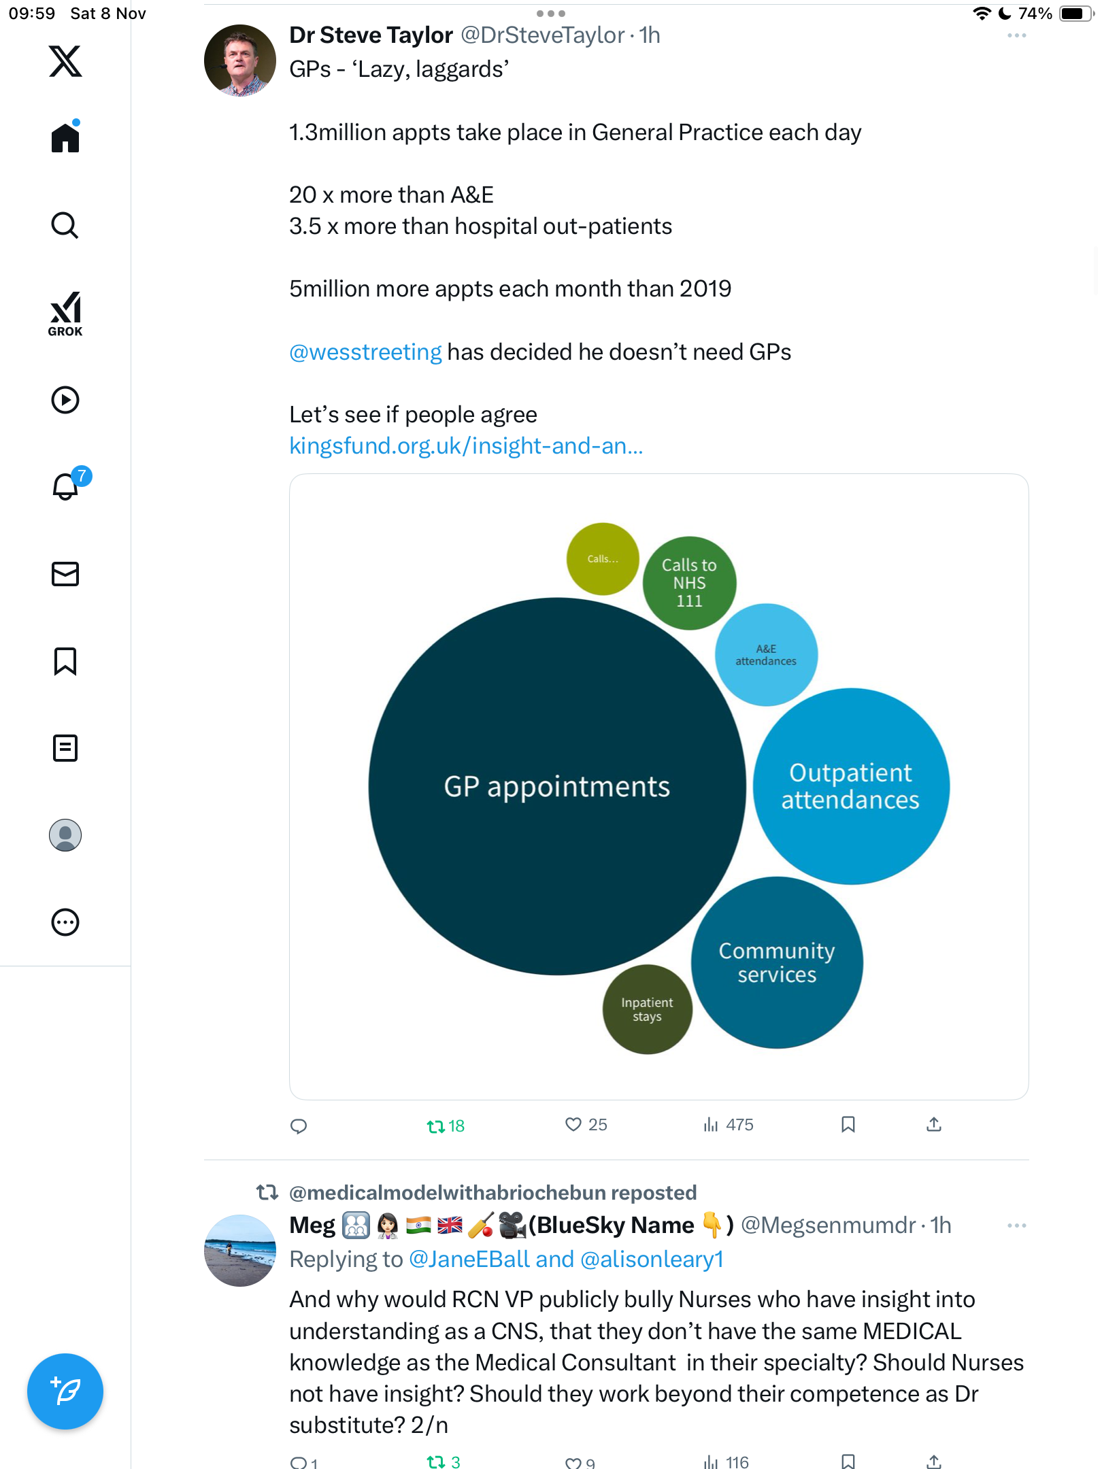Screen dimensions: 1102x1469
Task: Open the @wesstreeting mention
Action: click(365, 352)
